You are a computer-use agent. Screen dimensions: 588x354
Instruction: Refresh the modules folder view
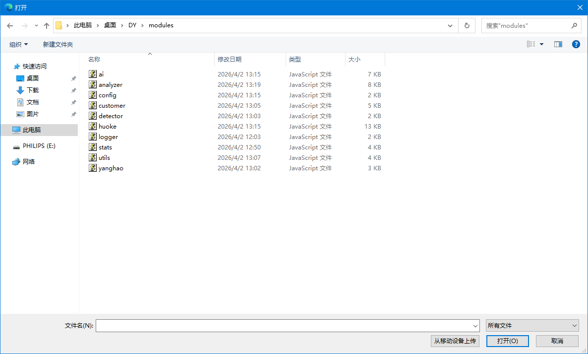(467, 25)
